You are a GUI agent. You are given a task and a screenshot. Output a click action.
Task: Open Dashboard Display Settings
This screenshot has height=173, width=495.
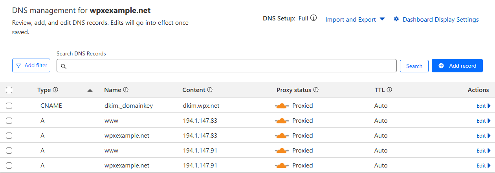coord(440,20)
